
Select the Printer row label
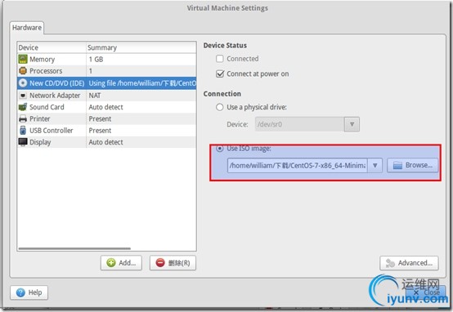tap(40, 119)
